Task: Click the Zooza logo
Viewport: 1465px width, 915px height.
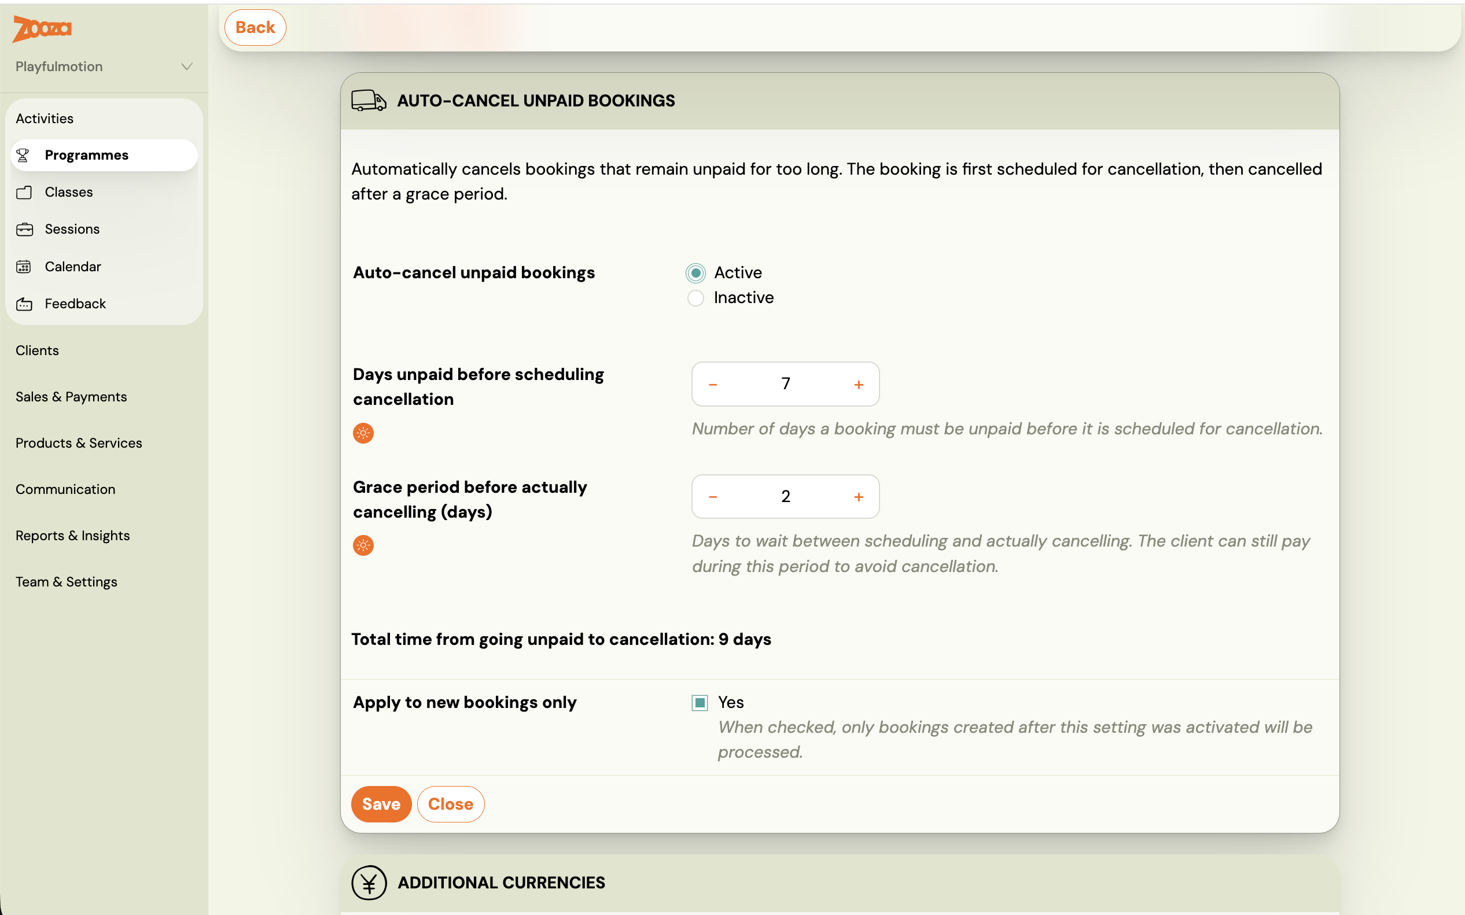Action: click(x=42, y=28)
